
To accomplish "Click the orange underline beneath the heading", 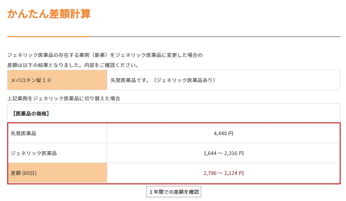I will point(49,36).
